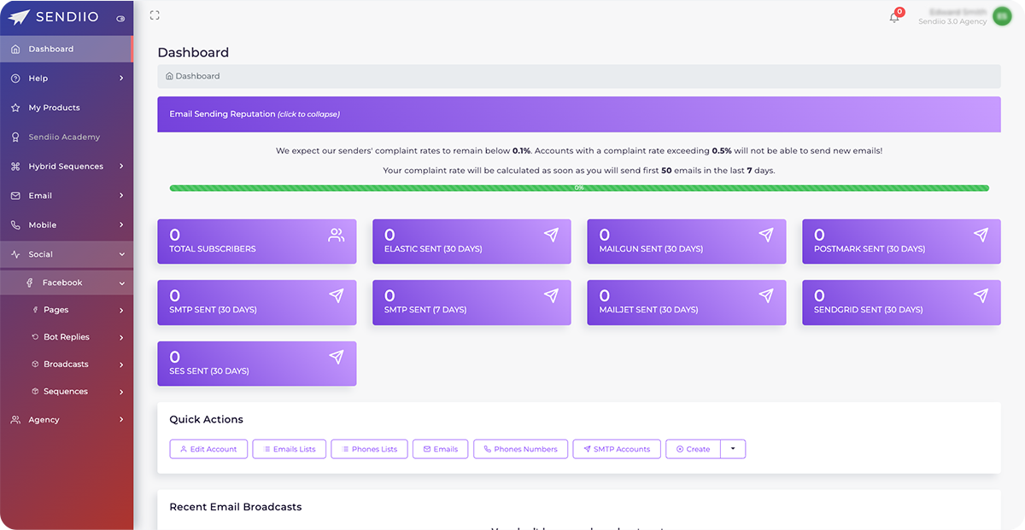Open the Create button dropdown arrow
Image resolution: width=1025 pixels, height=530 pixels.
point(733,448)
